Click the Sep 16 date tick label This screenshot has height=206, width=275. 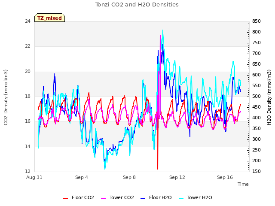225,177
